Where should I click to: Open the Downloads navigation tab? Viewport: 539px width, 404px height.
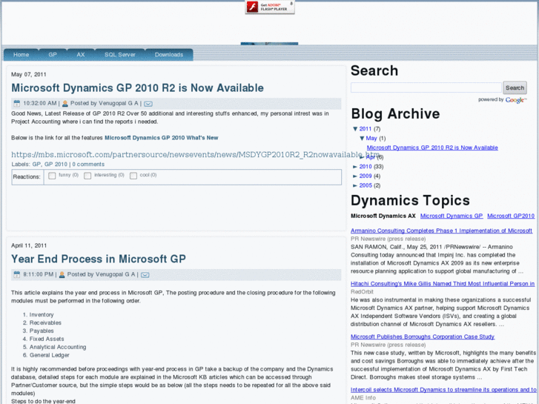pyautogui.click(x=169, y=55)
